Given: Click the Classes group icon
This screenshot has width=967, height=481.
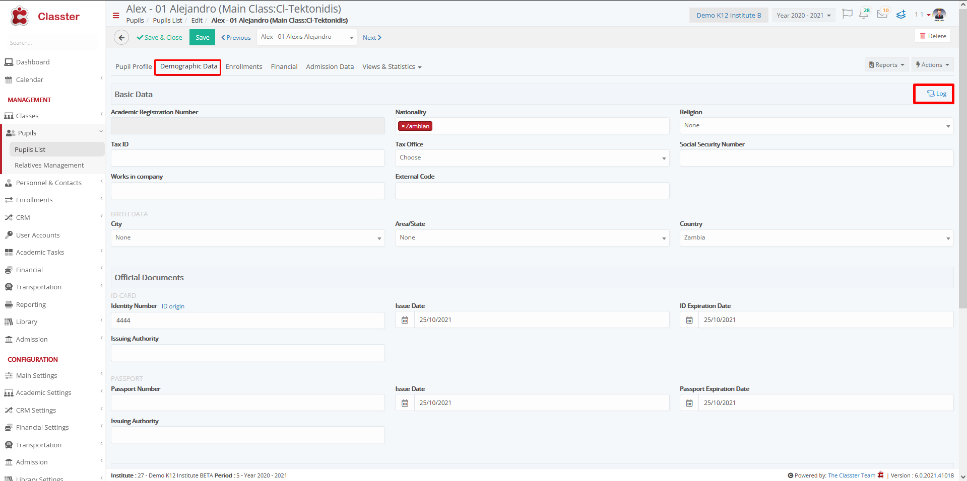Looking at the screenshot, I should 9,116.
